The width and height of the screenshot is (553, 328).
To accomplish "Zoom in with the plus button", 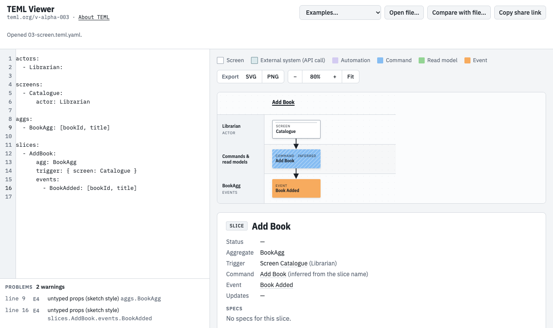I will point(335,76).
